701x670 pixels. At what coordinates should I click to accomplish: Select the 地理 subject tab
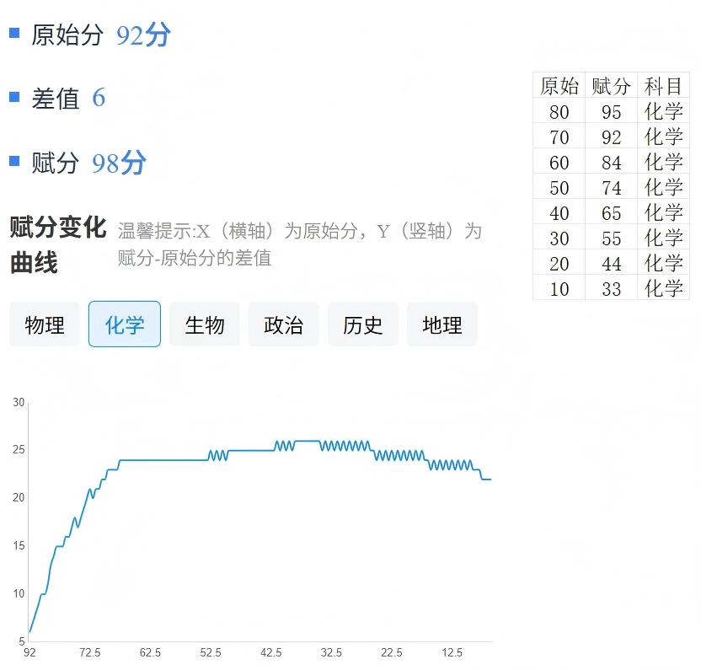tap(442, 324)
